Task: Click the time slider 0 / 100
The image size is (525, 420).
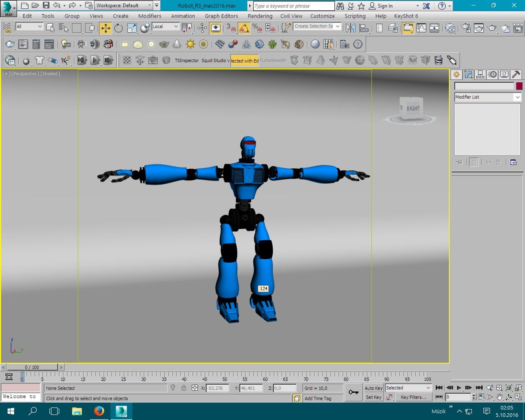Action: (32, 367)
